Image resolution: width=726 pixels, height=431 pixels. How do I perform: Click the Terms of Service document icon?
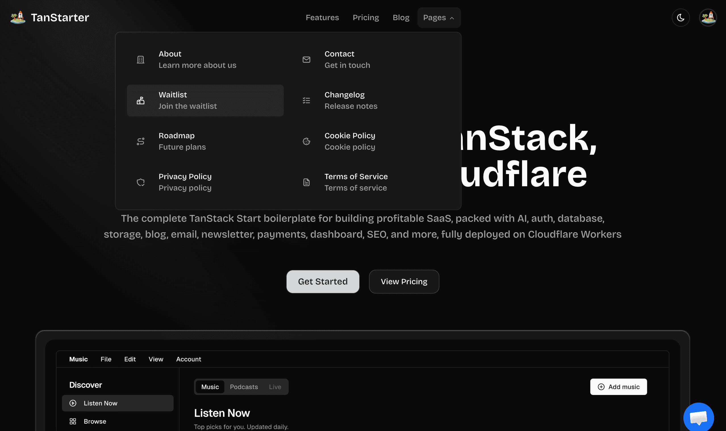point(306,182)
